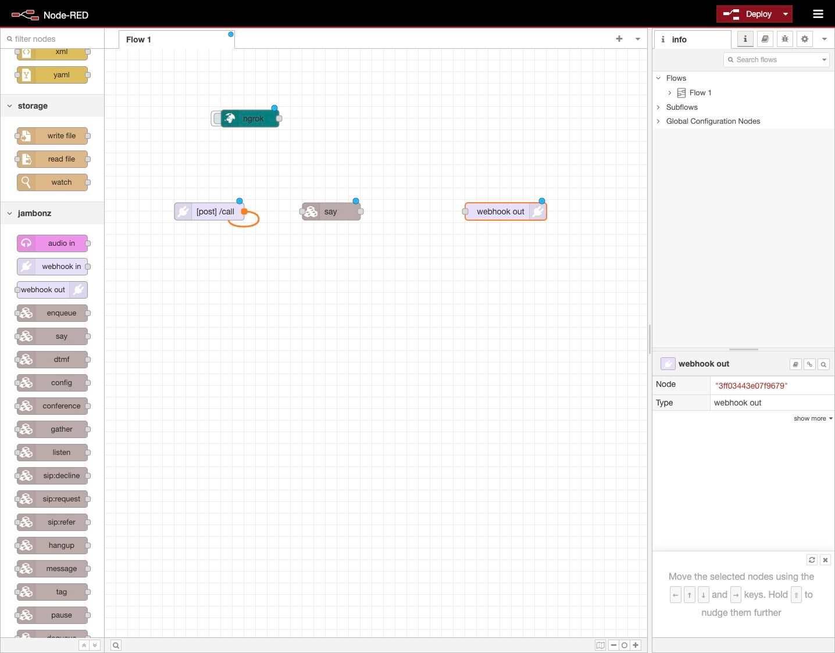The height and width of the screenshot is (653, 835).
Task: Select the hangup palette node
Action: tap(52, 546)
